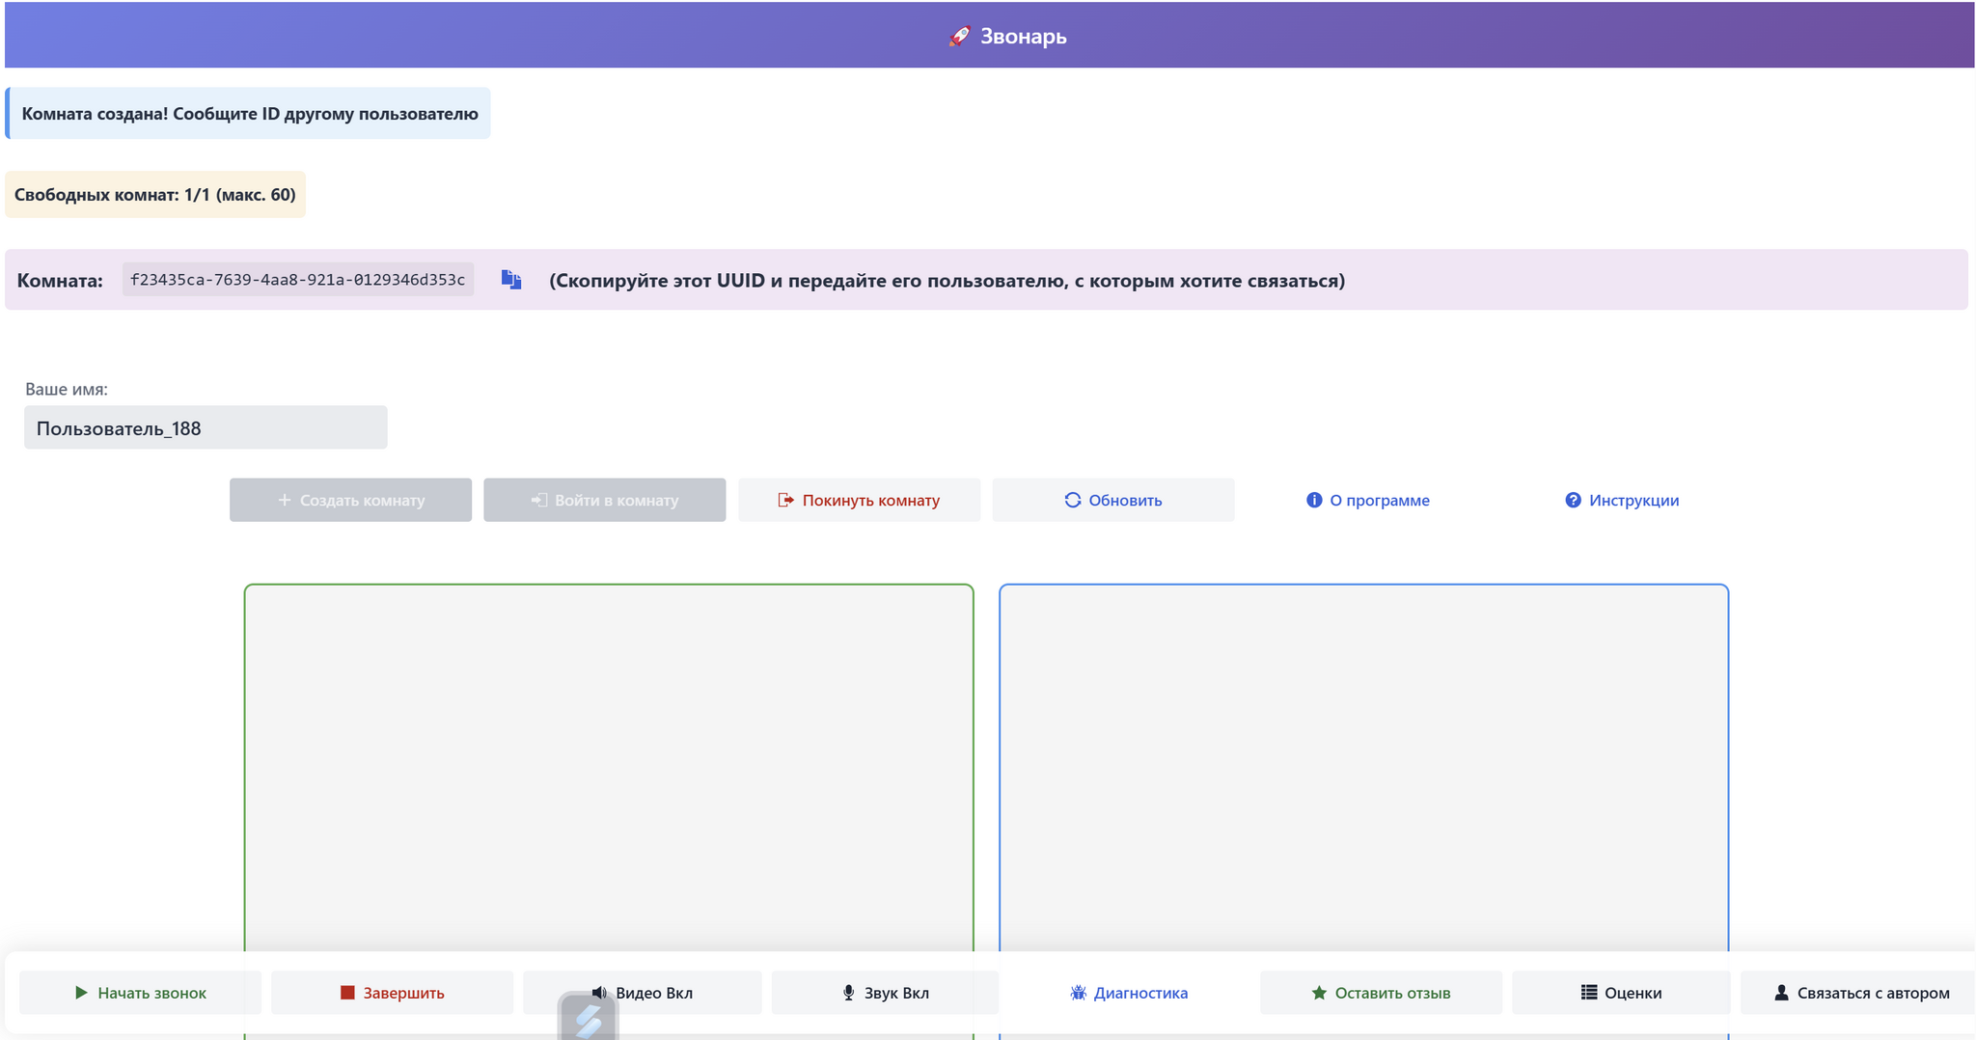Click the room UUID code text
Viewport: 1976px width, 1040px height.
(x=297, y=280)
